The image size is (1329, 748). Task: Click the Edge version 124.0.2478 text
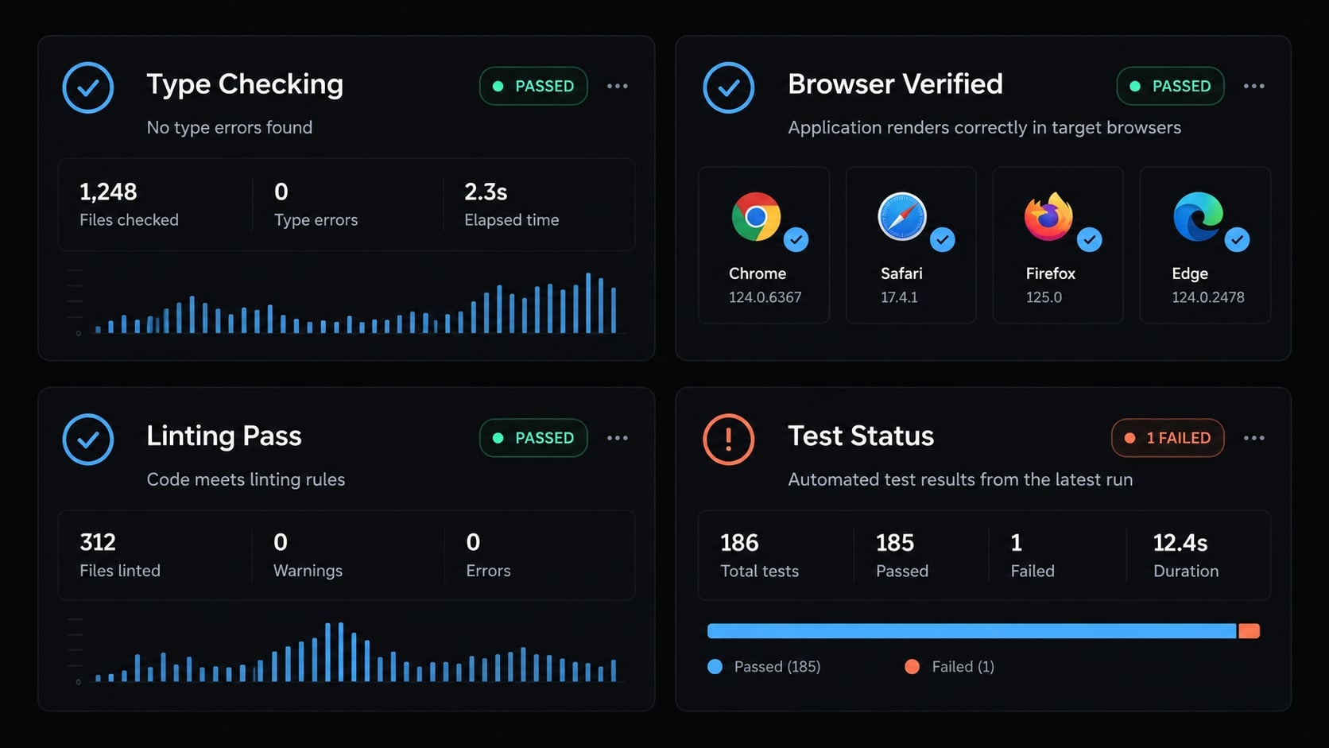point(1208,297)
